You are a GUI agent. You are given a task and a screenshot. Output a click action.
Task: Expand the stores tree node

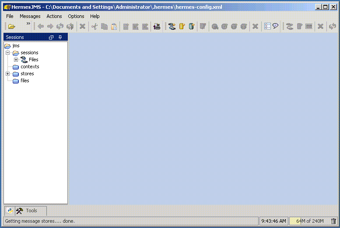(7, 74)
